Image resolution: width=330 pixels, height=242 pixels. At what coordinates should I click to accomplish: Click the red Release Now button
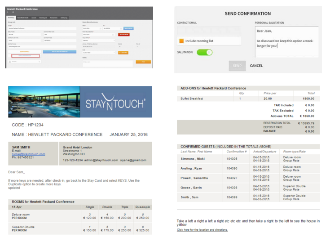point(124,35)
